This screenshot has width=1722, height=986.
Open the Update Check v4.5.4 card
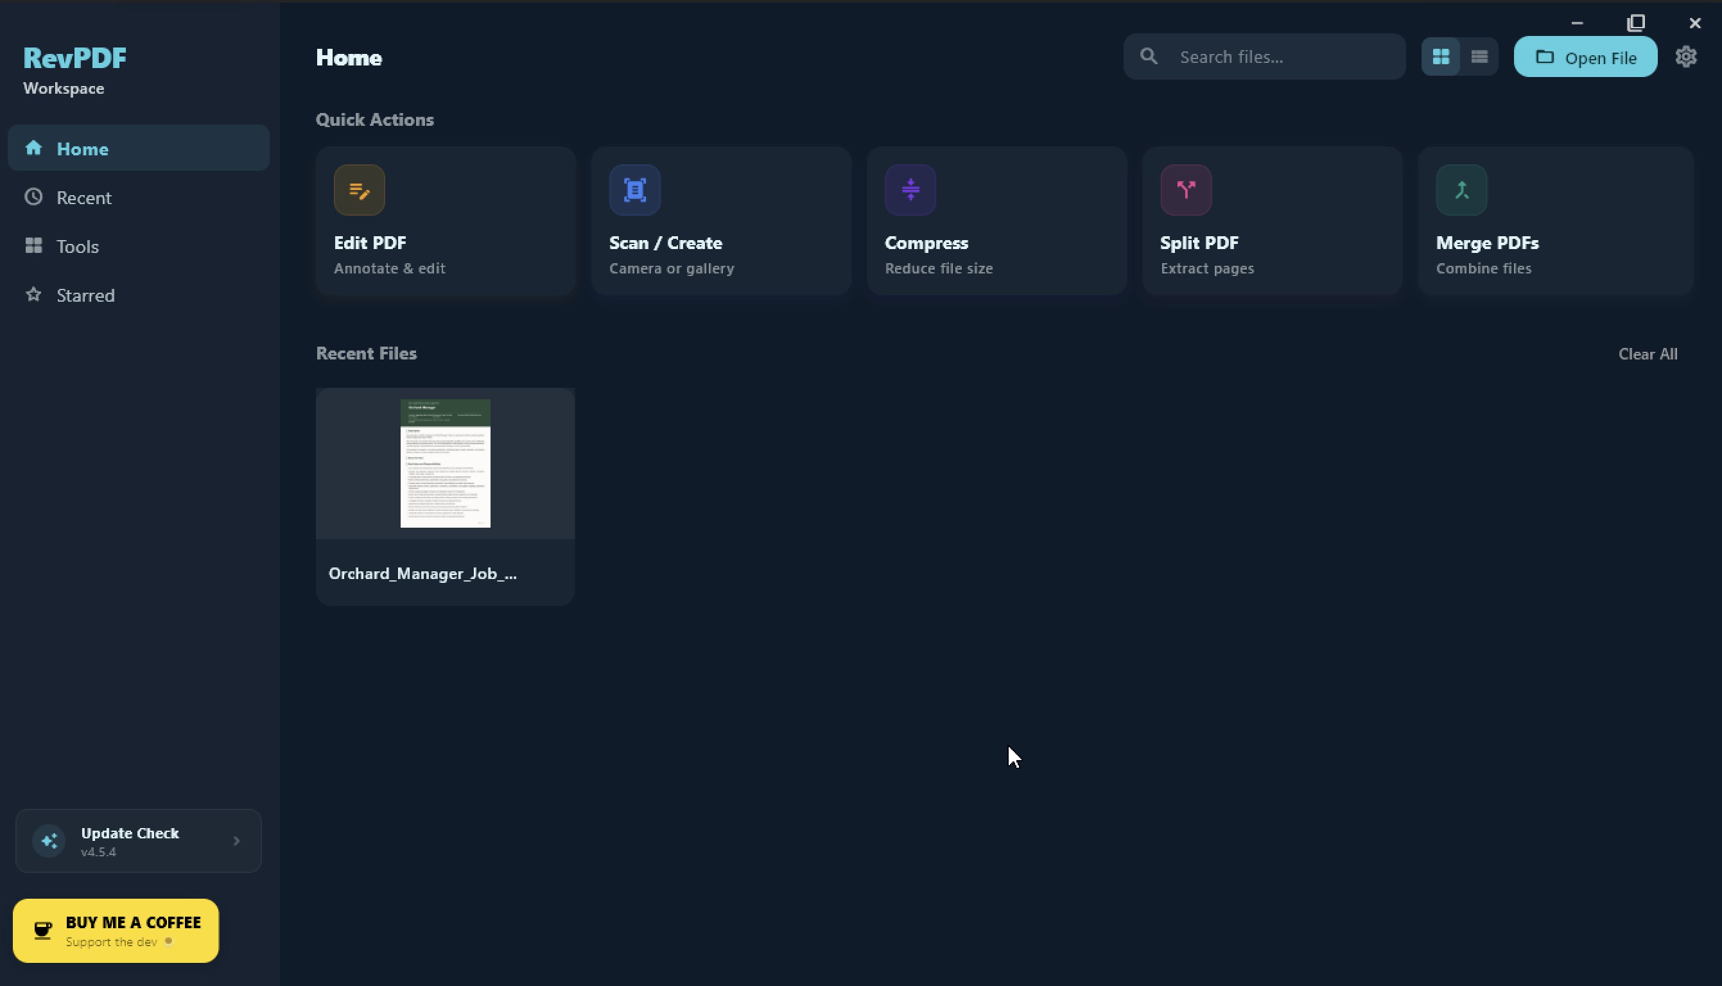[x=138, y=840]
